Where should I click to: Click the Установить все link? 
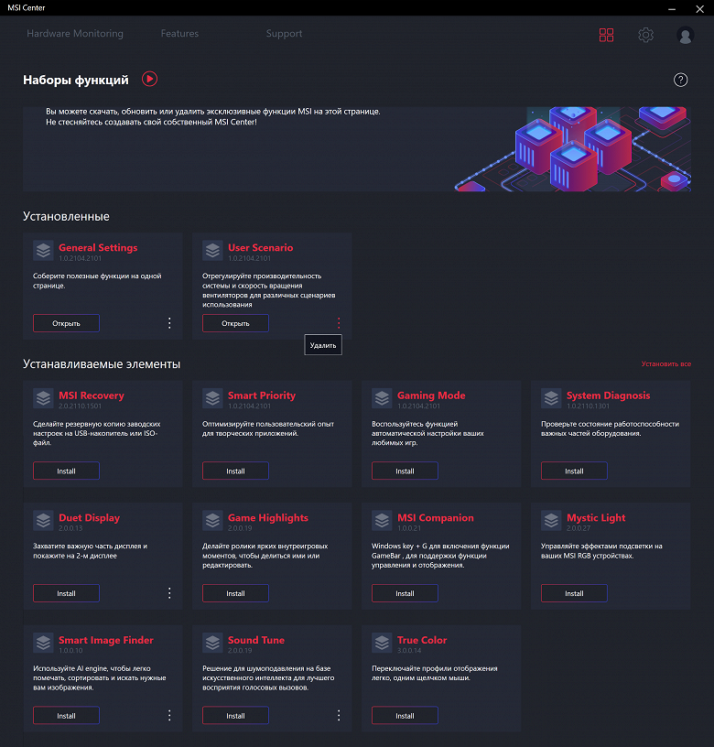click(x=665, y=364)
